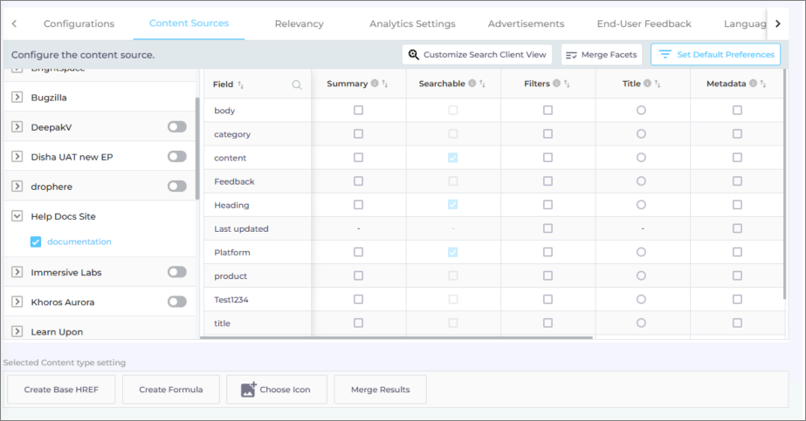Expand the Immersive Labs content source
This screenshot has width=806, height=421.
point(17,272)
